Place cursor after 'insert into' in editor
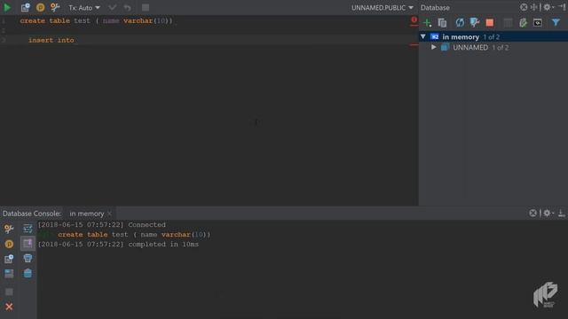 [x=75, y=40]
